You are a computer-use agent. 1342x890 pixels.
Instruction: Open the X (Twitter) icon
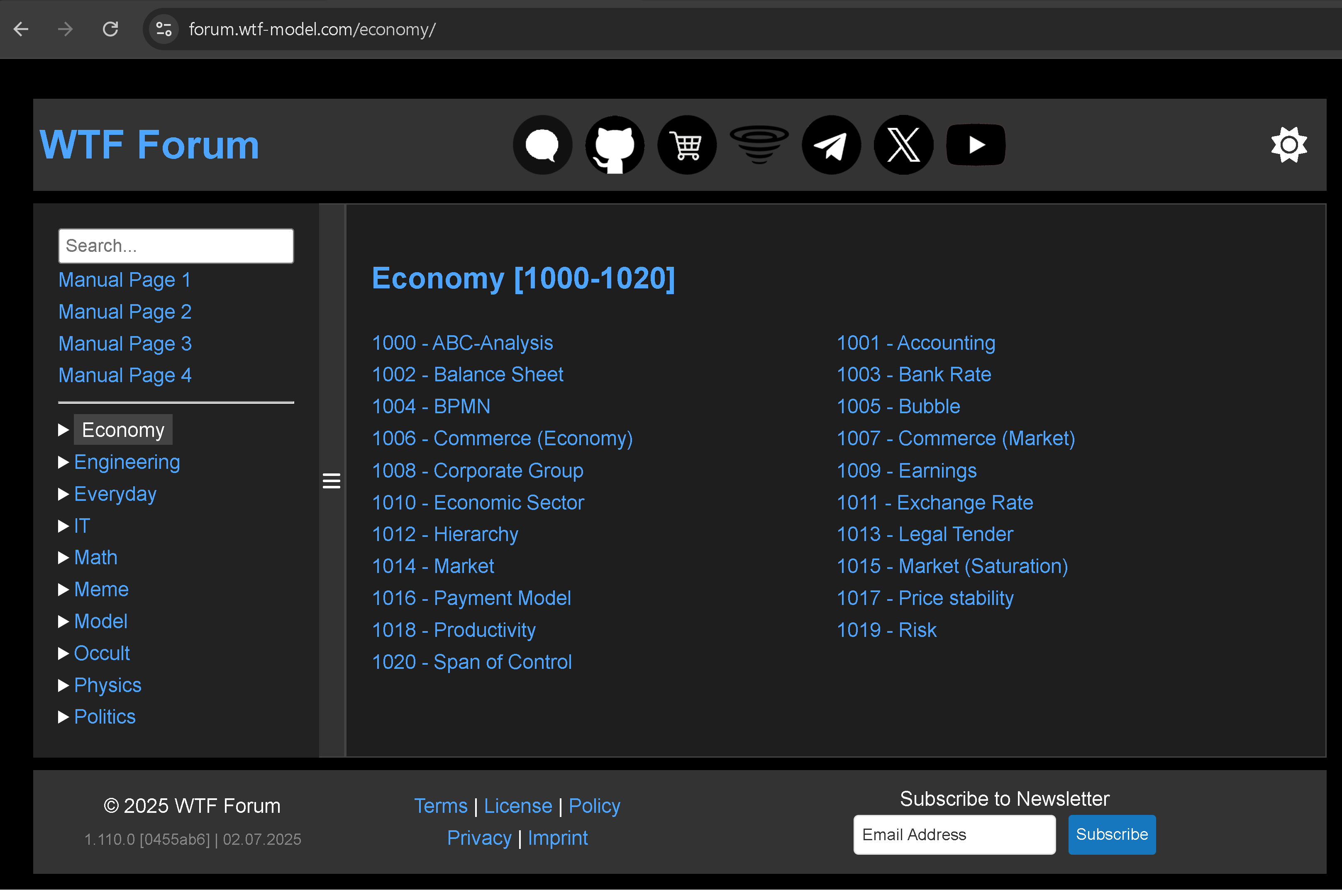(x=903, y=145)
